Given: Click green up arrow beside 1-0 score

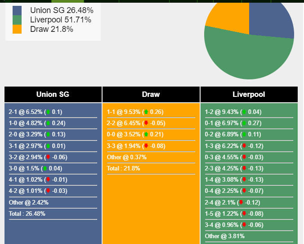Looking at the screenshot, I should click(48, 123).
